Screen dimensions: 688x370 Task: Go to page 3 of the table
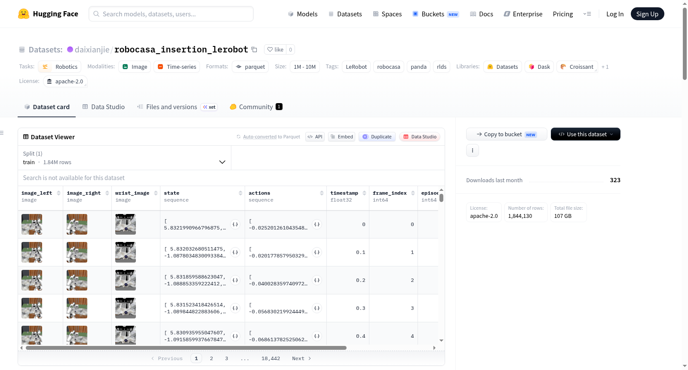(227, 358)
